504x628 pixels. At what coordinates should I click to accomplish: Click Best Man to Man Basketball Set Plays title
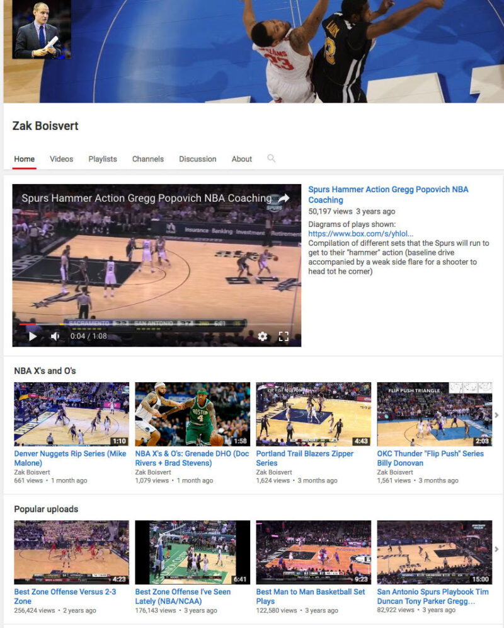pyautogui.click(x=310, y=596)
